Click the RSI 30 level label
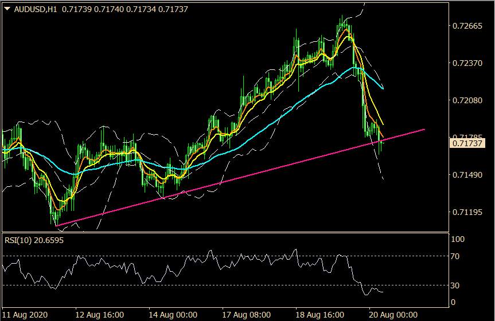Screen dimensions: 495x321 click(x=455, y=285)
